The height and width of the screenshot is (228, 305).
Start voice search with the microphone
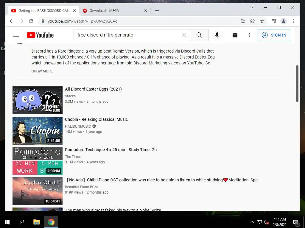pyautogui.click(x=217, y=35)
